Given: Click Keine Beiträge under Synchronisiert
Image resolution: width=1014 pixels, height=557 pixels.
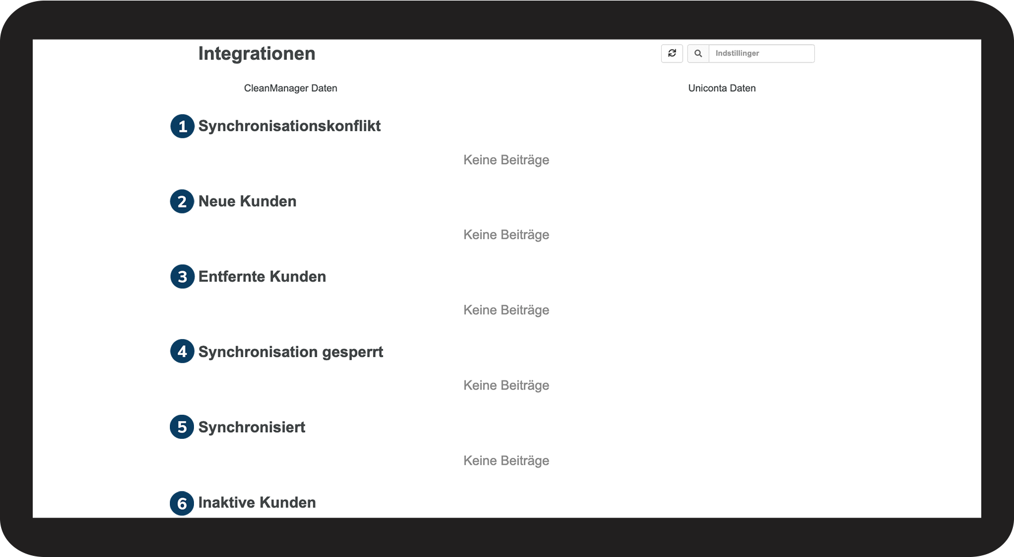Looking at the screenshot, I should (506, 461).
